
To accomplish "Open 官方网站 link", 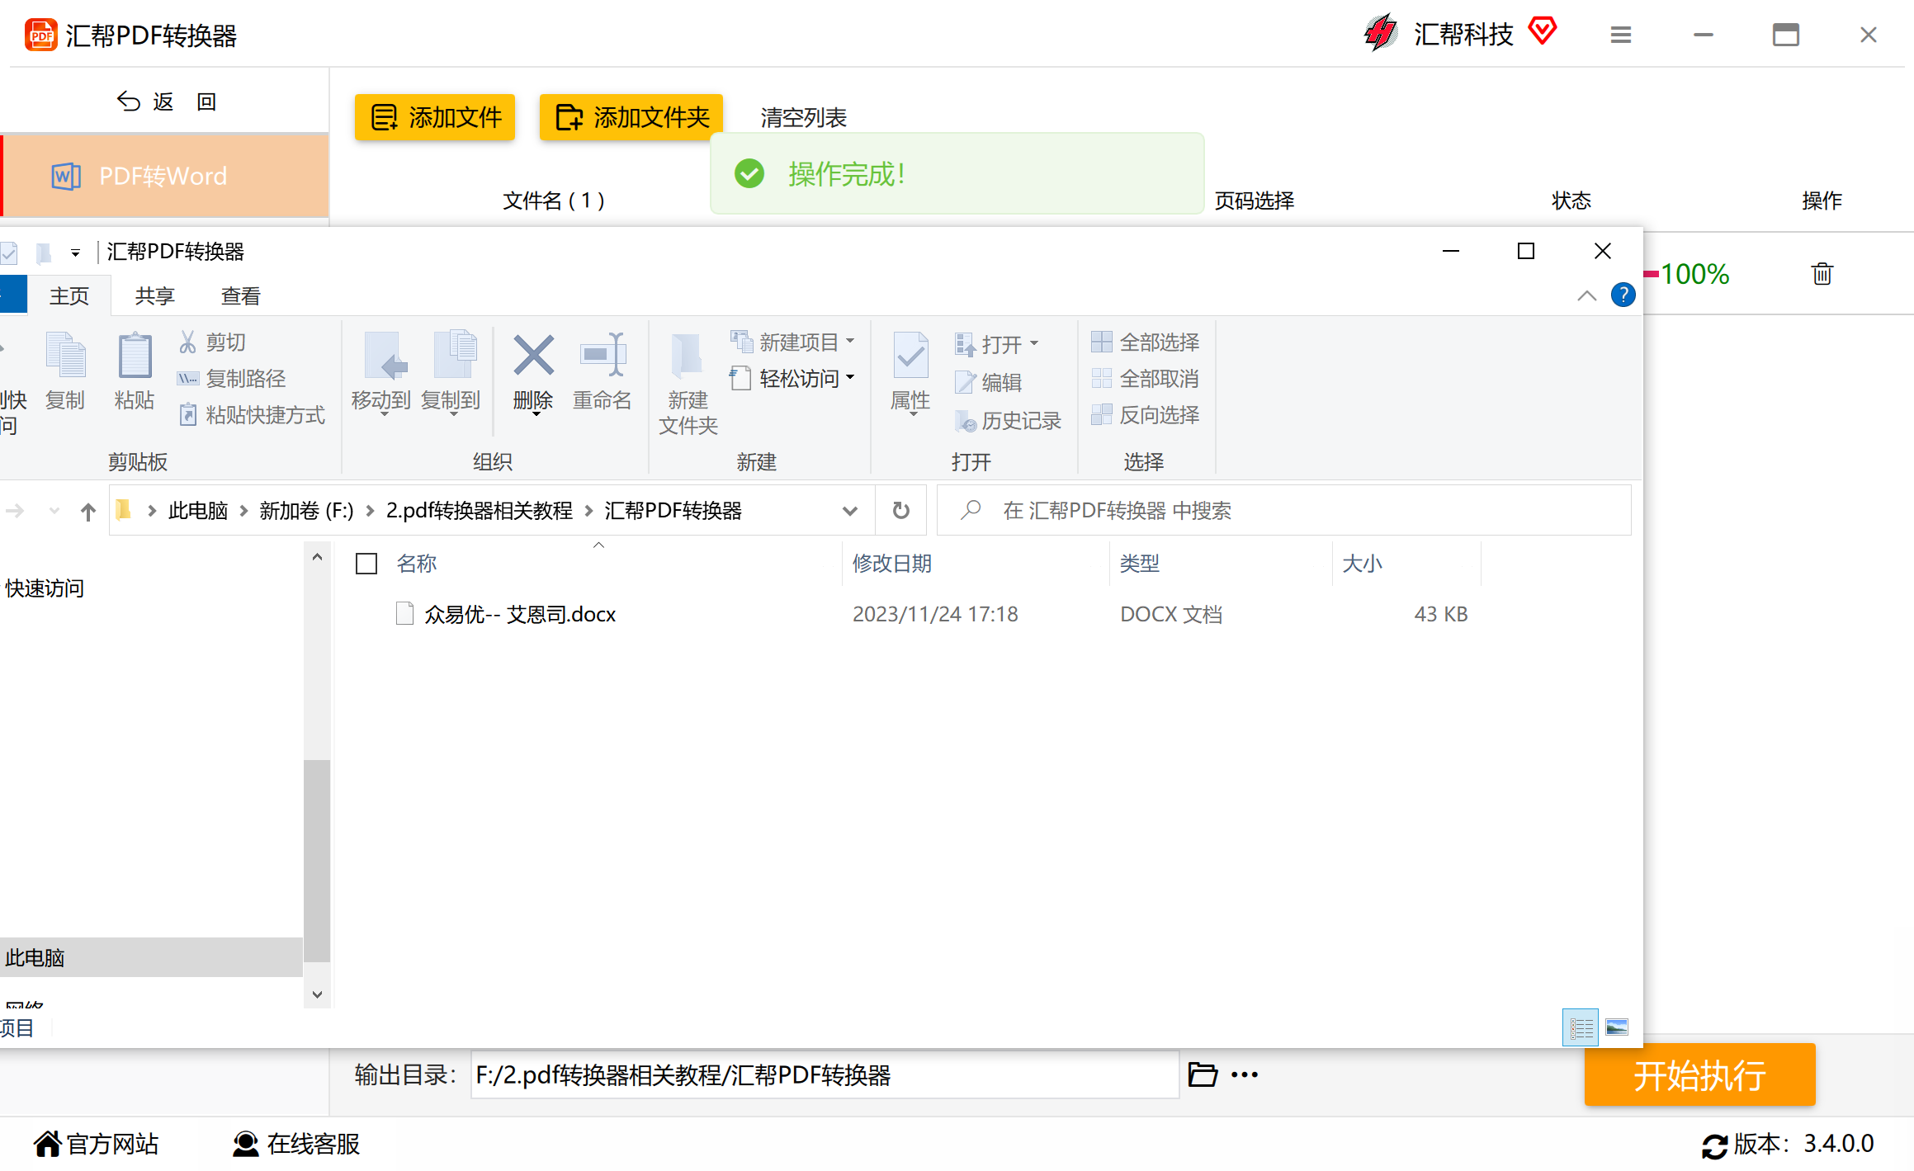I will (97, 1144).
